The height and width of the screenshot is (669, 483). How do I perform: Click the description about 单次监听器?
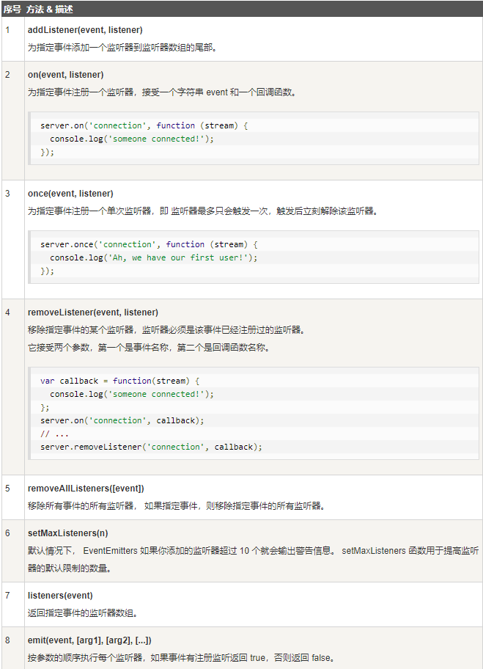pyautogui.click(x=203, y=211)
